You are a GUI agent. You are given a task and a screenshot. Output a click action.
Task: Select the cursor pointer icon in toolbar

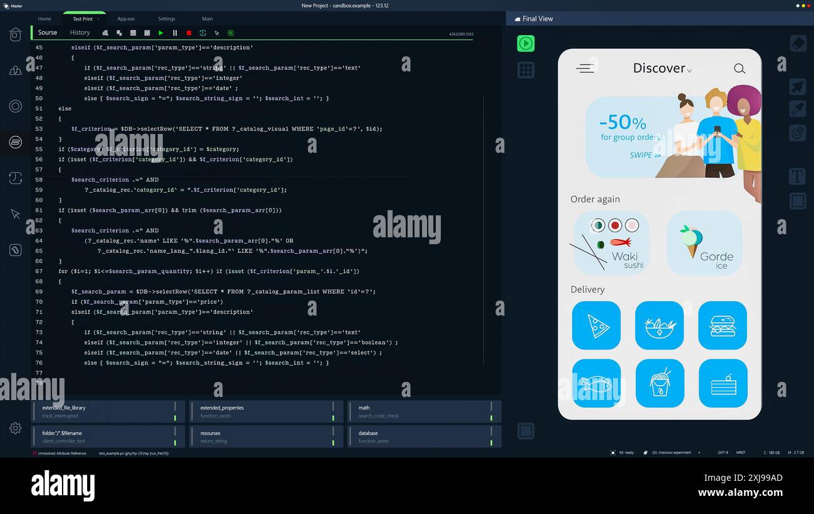tap(217, 33)
